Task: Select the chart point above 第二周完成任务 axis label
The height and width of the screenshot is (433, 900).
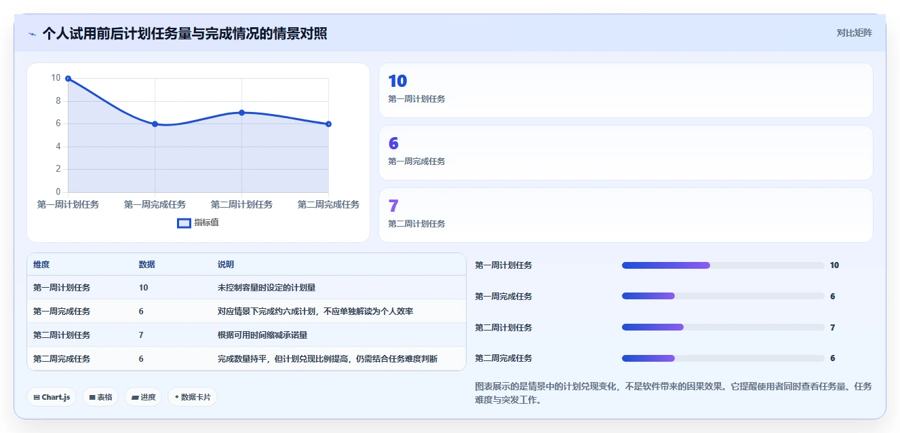Action: pyautogui.click(x=328, y=124)
